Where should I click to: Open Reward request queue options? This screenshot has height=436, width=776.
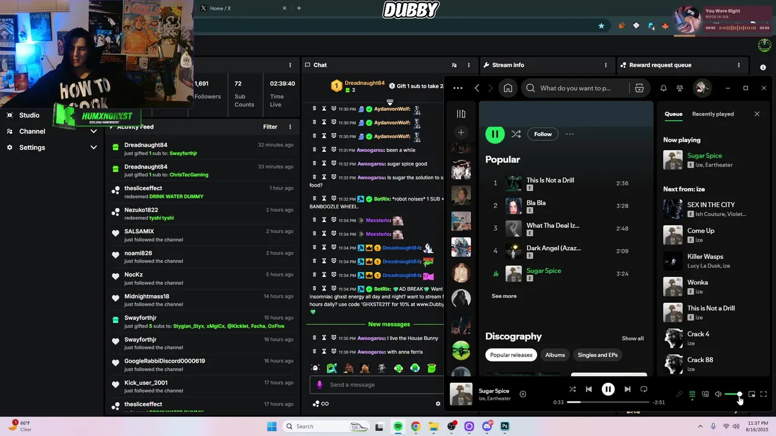[x=738, y=65]
